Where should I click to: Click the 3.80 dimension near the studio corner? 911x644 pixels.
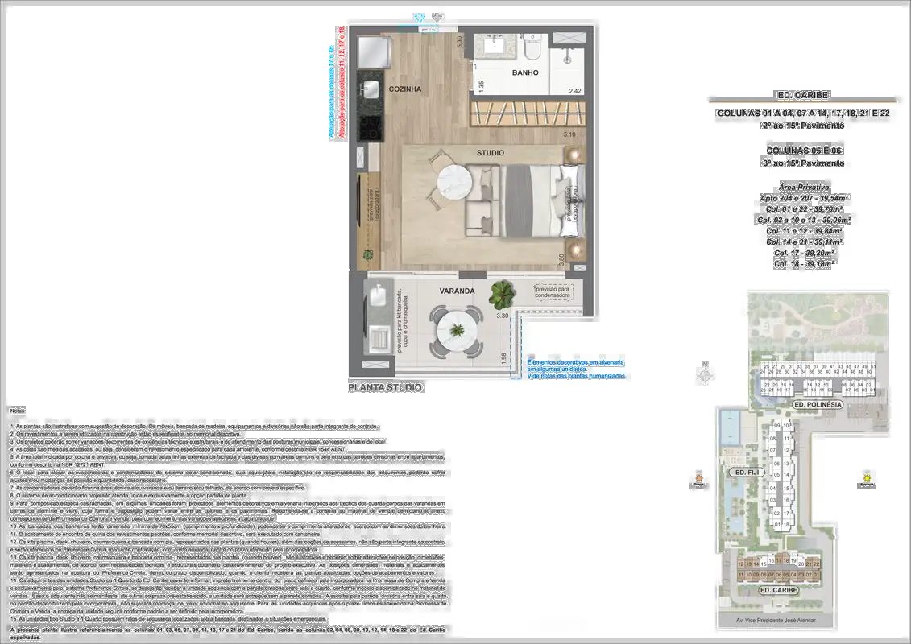(x=561, y=259)
